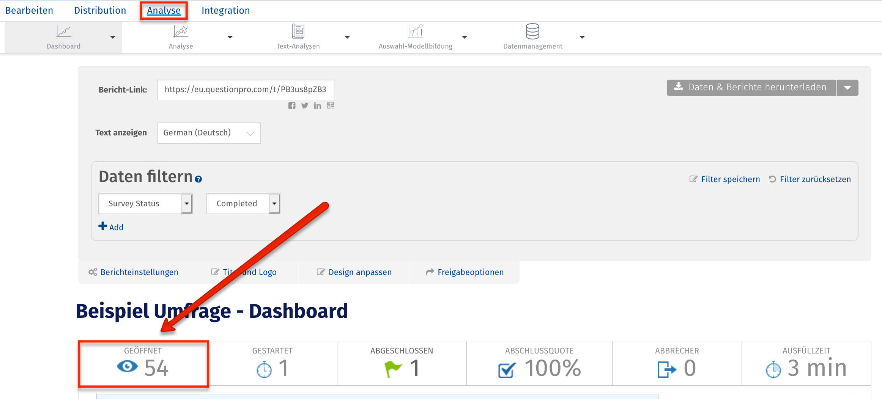Click the help icon beside Daten filtern

[198, 179]
